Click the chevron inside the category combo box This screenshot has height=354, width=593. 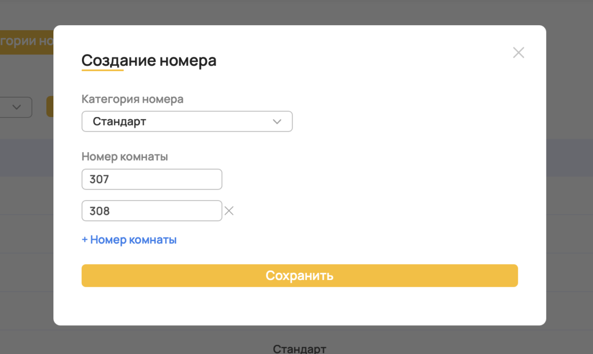[x=277, y=121]
